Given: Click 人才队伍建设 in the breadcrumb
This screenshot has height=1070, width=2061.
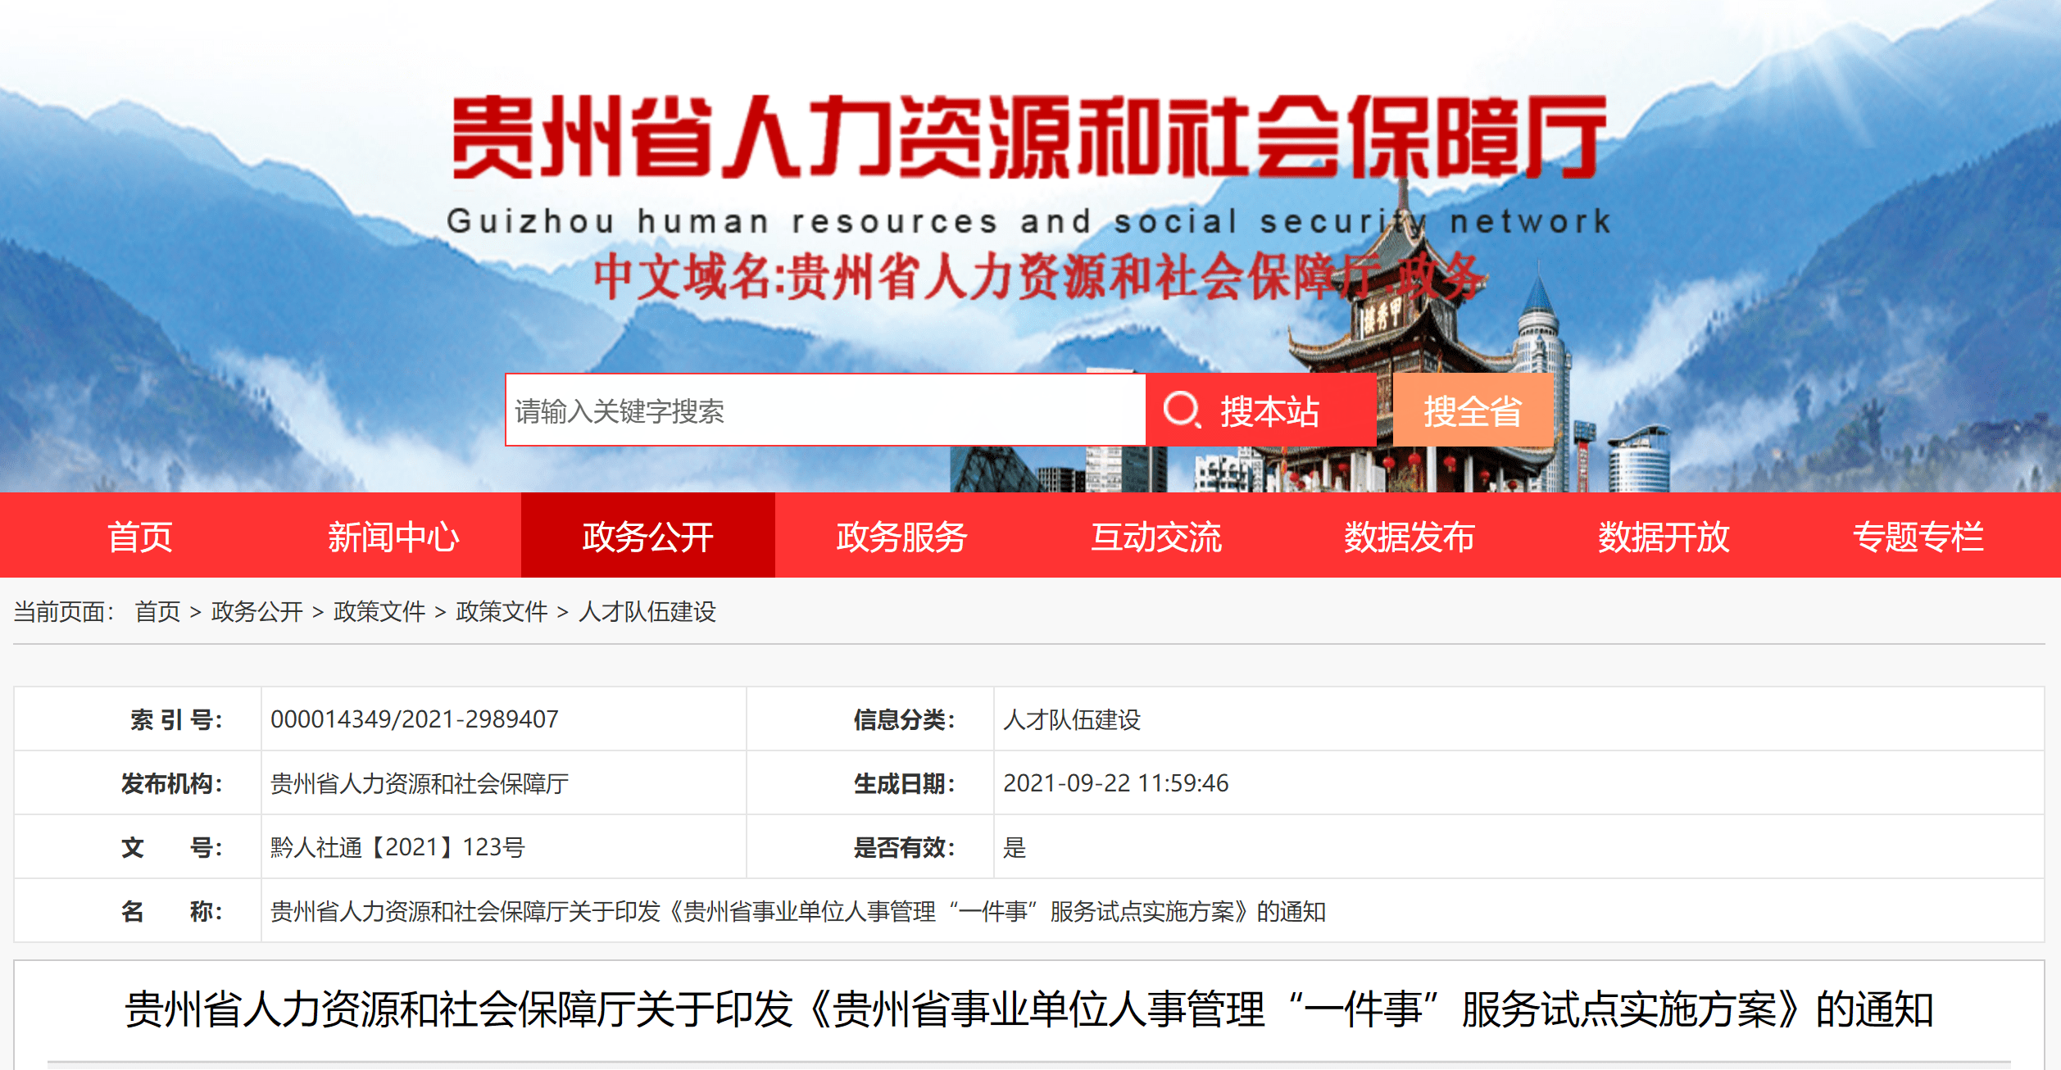Looking at the screenshot, I should click(x=647, y=611).
